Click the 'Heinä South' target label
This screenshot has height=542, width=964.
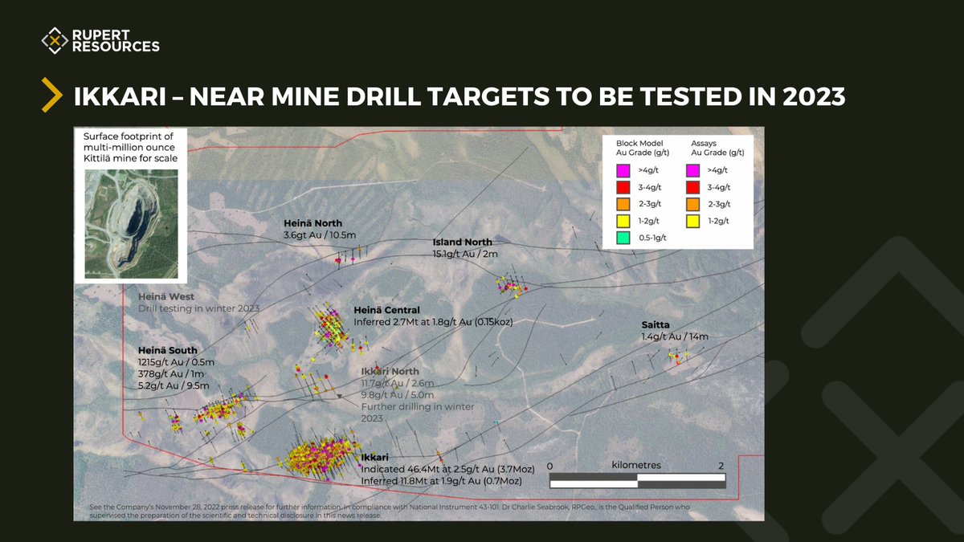pyautogui.click(x=168, y=350)
